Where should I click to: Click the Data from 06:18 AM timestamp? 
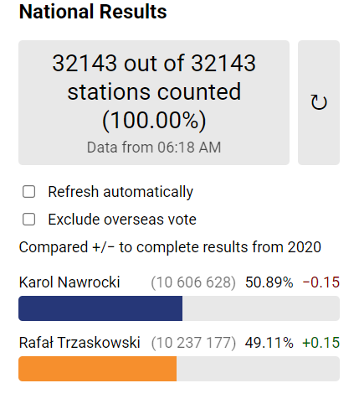(154, 148)
